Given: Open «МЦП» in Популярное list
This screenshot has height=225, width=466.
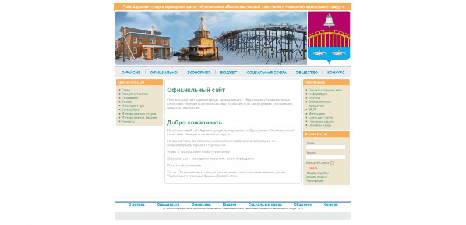Looking at the screenshot, I should 312,110.
